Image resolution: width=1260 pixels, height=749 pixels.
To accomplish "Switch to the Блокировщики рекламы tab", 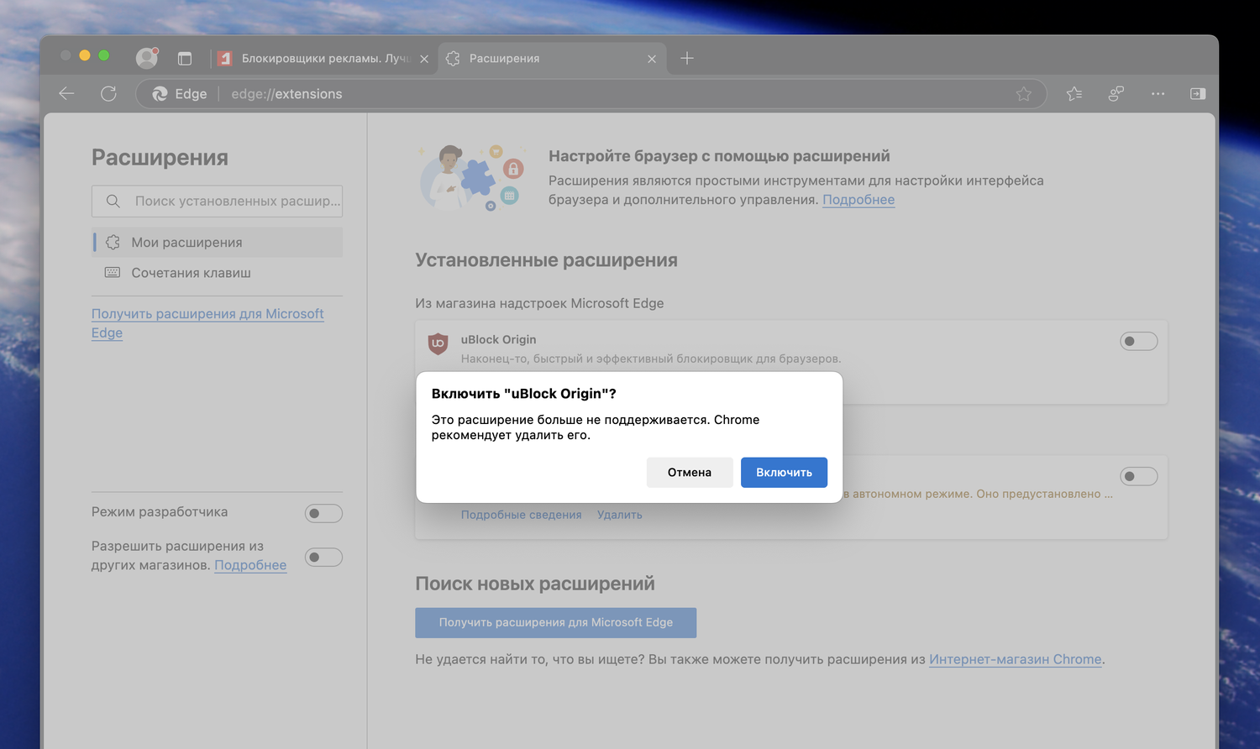I will tap(323, 58).
